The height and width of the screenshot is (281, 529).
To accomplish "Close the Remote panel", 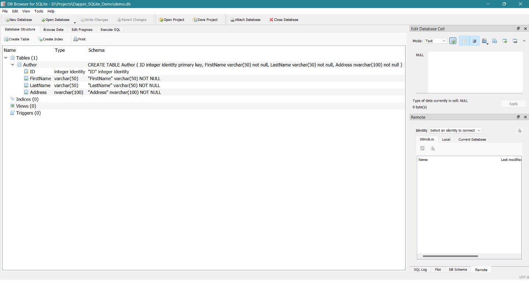I will coord(525,117).
